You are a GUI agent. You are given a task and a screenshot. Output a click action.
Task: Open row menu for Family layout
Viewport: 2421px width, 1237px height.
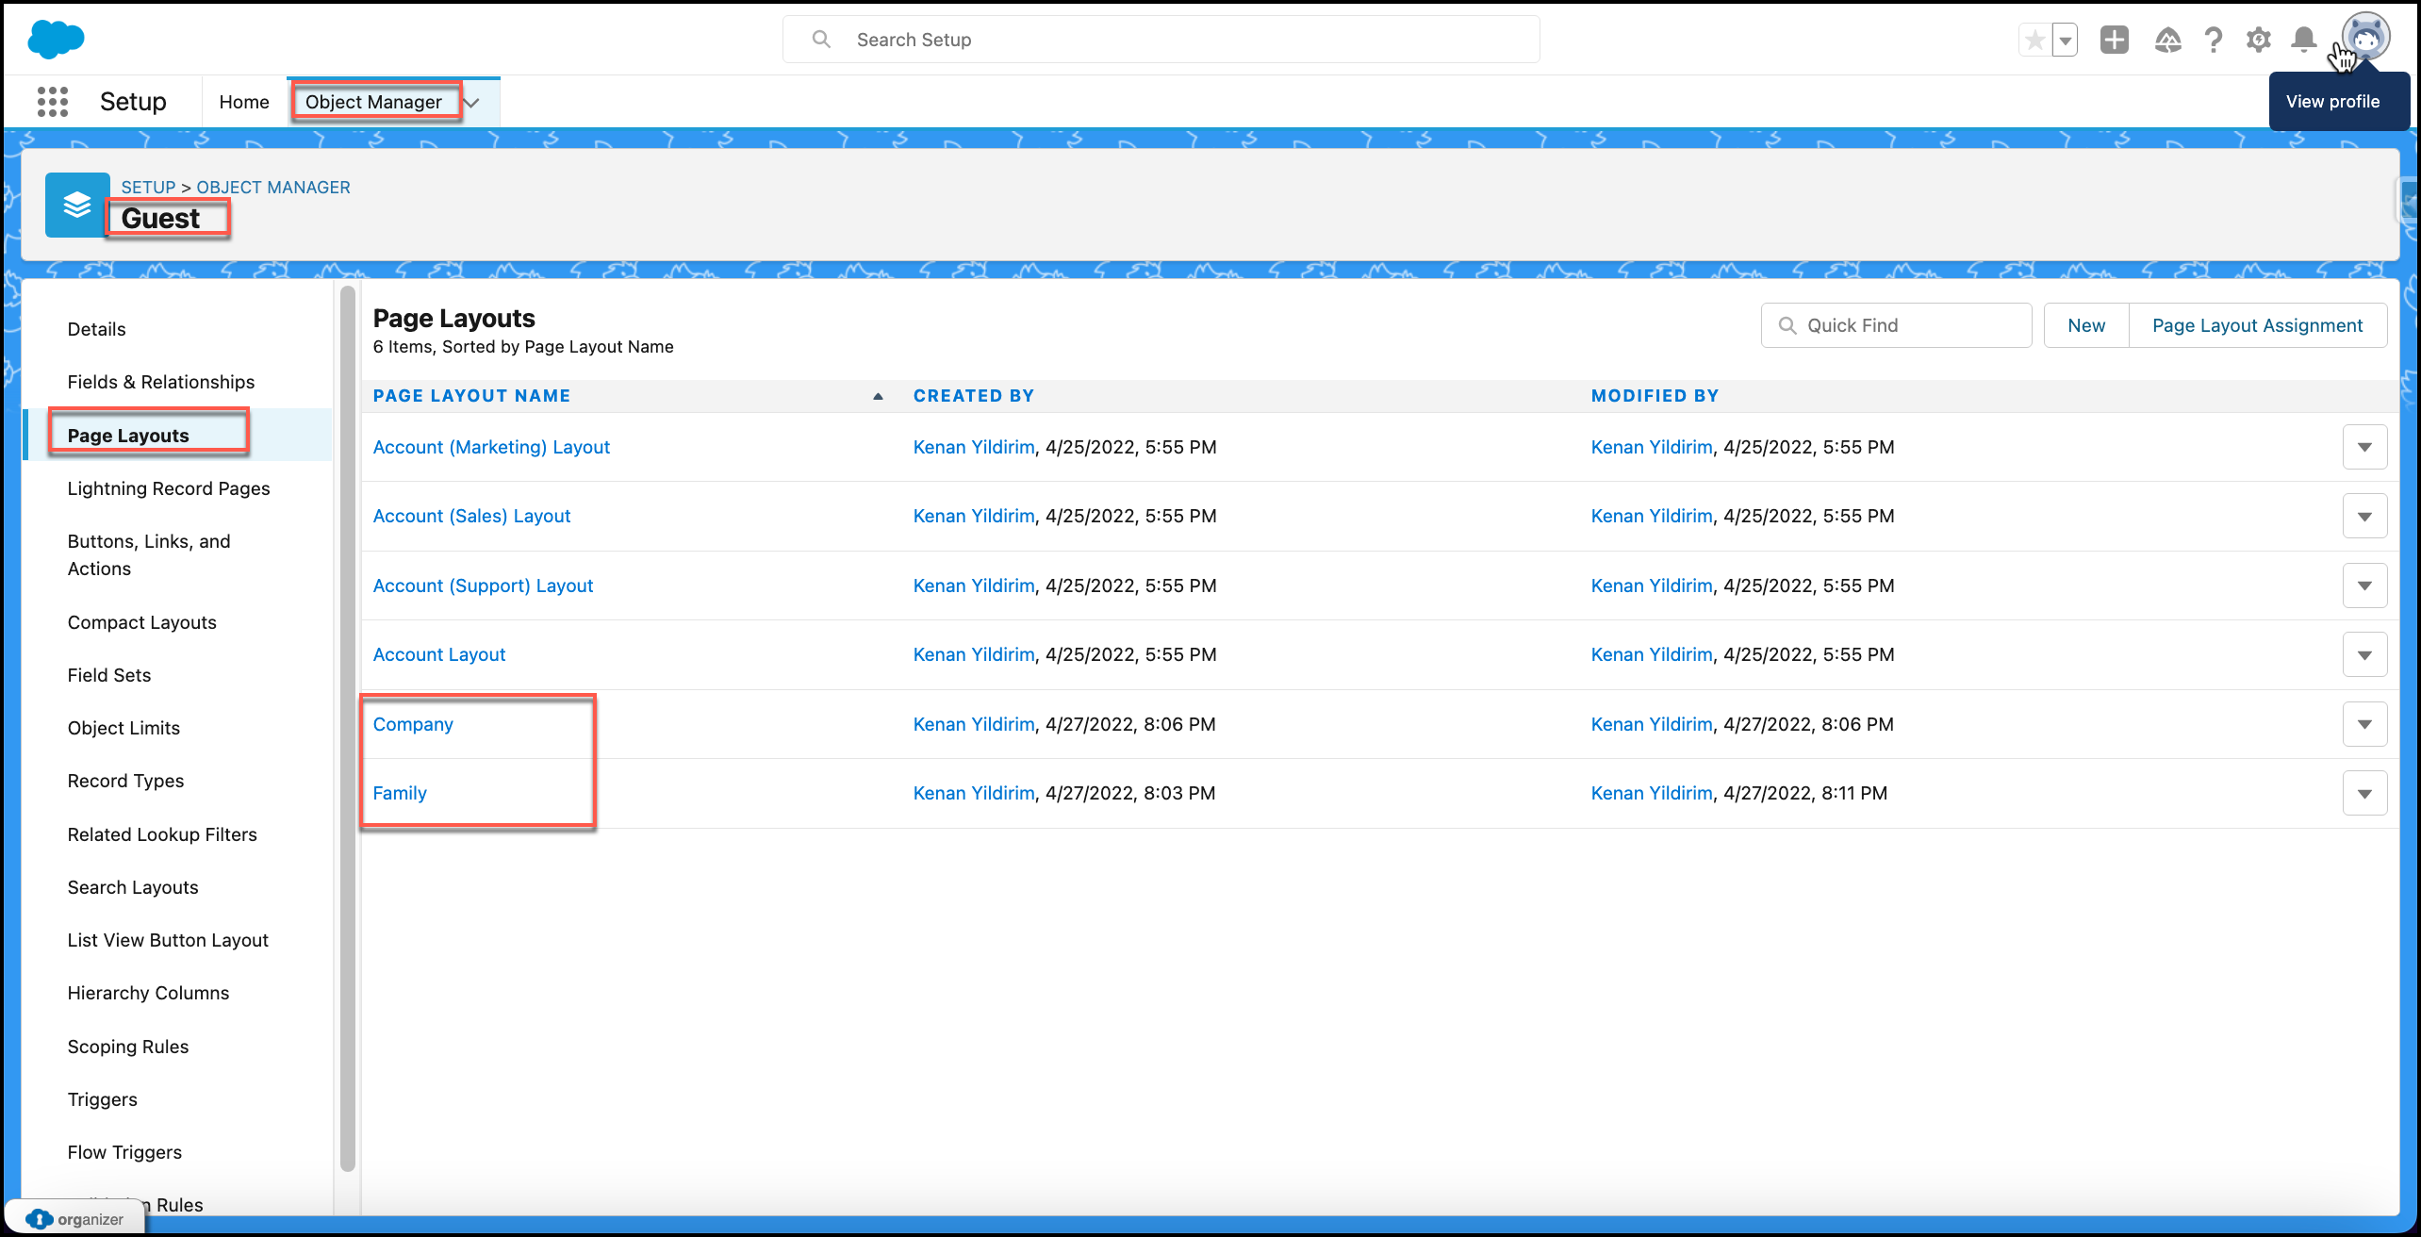2364,793
